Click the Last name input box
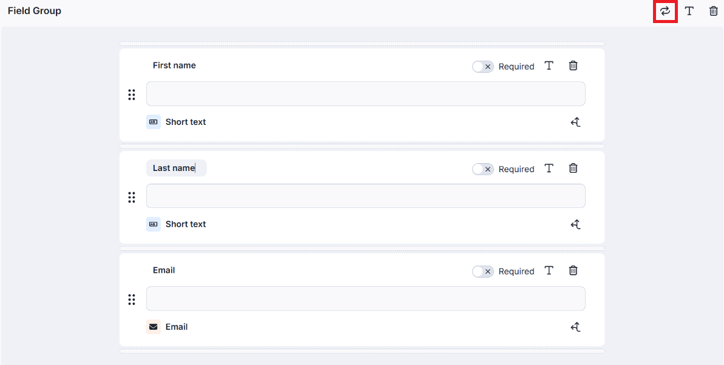The width and height of the screenshot is (724, 365). [366, 196]
